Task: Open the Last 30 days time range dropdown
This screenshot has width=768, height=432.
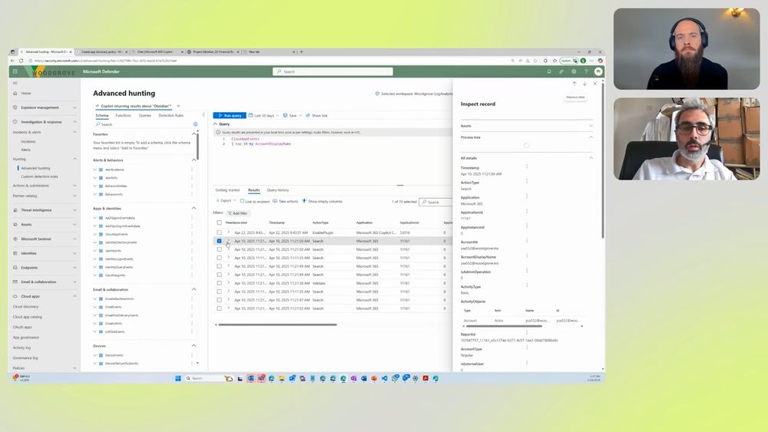Action: [264, 115]
